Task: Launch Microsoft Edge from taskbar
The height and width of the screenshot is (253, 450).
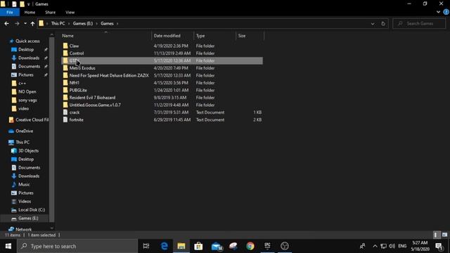Action: pyautogui.click(x=164, y=246)
